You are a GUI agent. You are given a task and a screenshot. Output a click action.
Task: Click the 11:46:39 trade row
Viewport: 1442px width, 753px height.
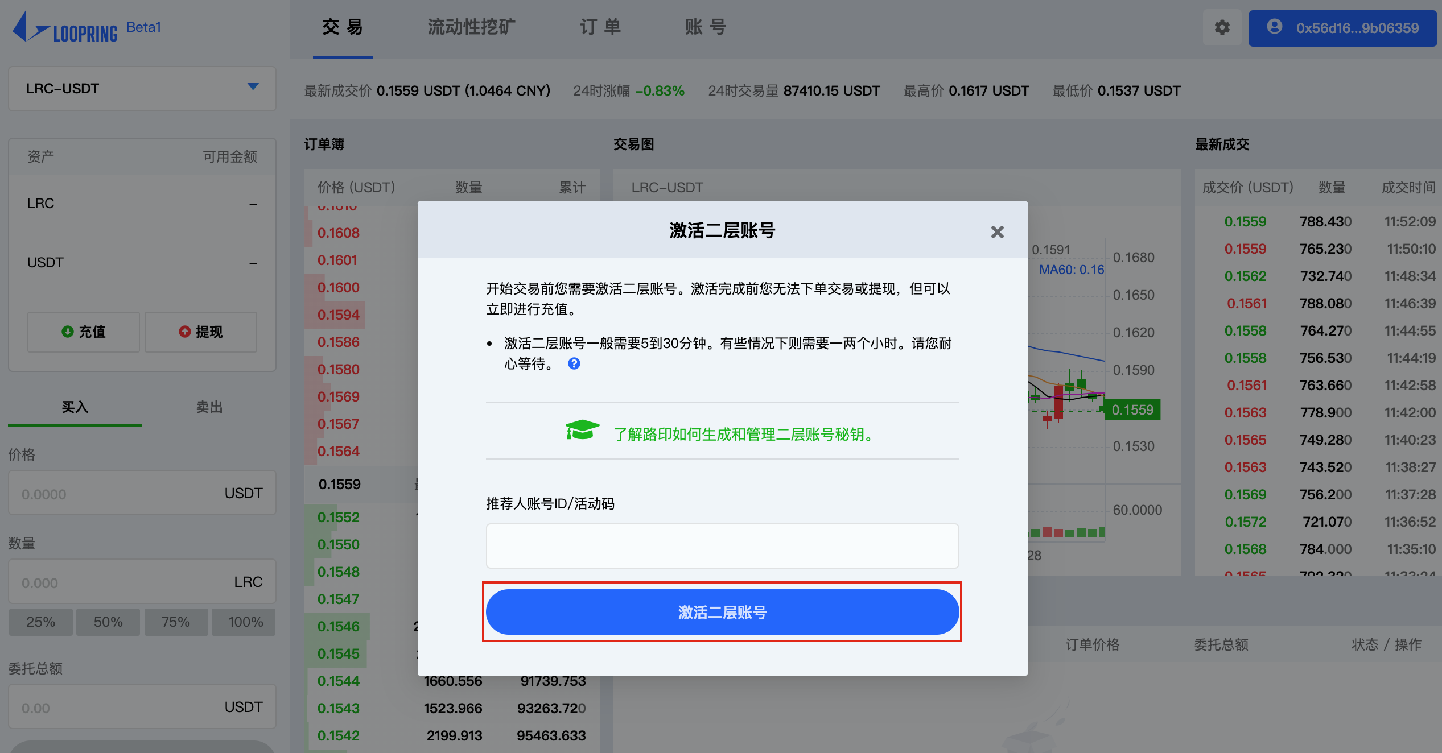pyautogui.click(x=1318, y=303)
